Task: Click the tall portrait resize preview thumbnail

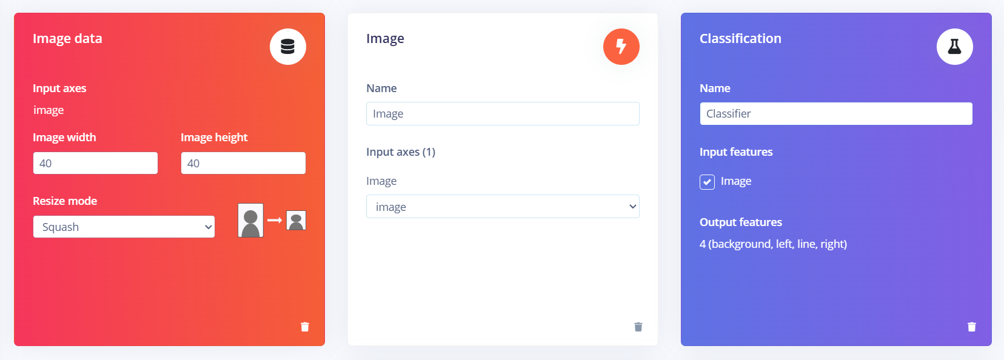Action: pyautogui.click(x=250, y=220)
